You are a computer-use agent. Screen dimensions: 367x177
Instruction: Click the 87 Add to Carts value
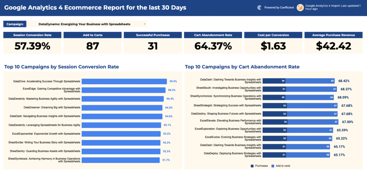pyautogui.click(x=92, y=46)
